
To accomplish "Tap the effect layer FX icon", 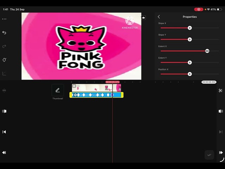I will pyautogui.click(x=76, y=95).
